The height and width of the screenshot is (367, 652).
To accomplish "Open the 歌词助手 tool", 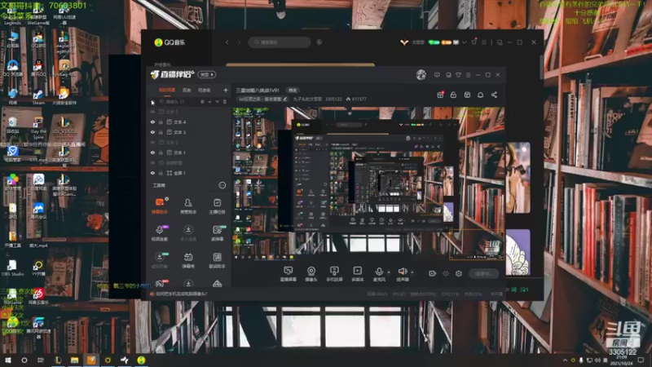I will point(217,260).
